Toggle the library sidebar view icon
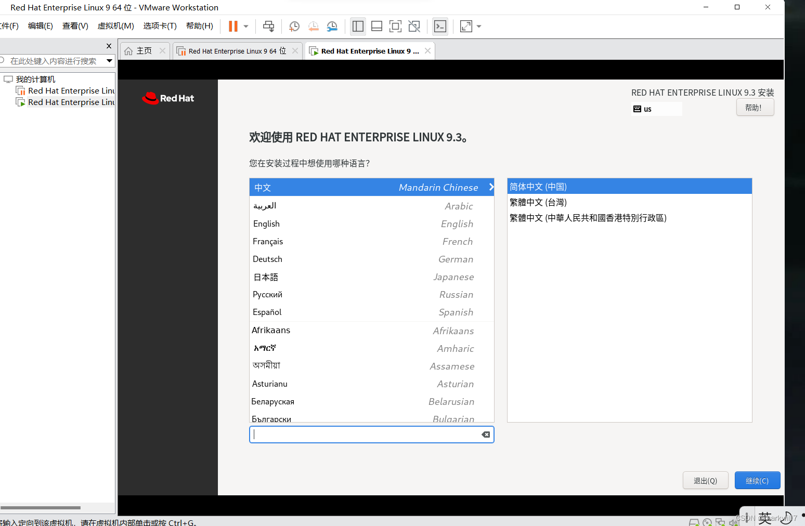This screenshot has width=805, height=526. tap(358, 26)
